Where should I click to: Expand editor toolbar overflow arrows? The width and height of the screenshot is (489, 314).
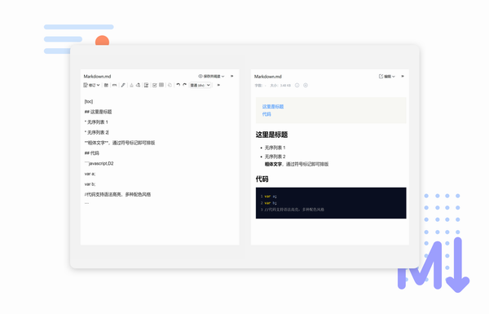click(218, 85)
